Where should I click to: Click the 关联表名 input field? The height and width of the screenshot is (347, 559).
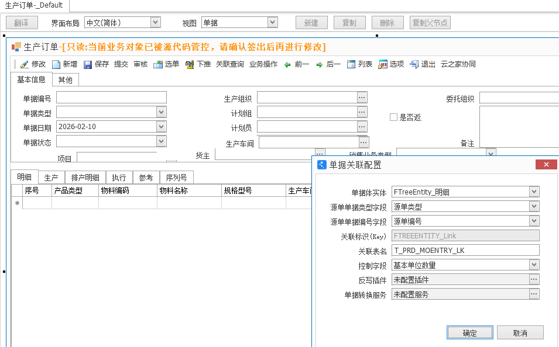click(465, 251)
